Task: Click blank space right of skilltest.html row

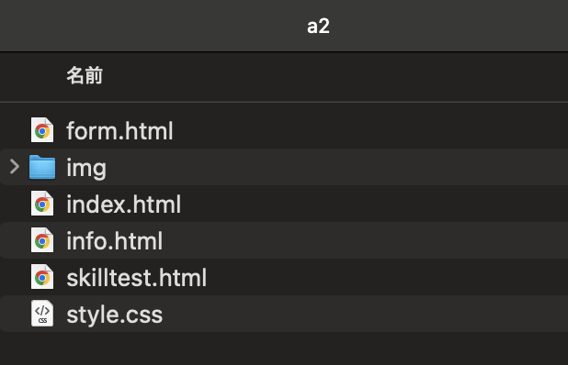Action: pos(388,277)
